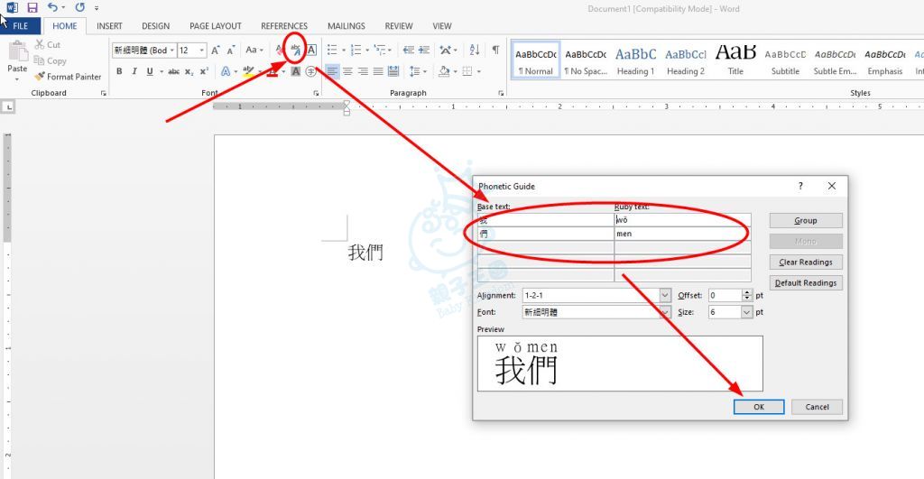Click the Save icon in quick access toolbar
The image size is (924, 479).
tap(32, 8)
